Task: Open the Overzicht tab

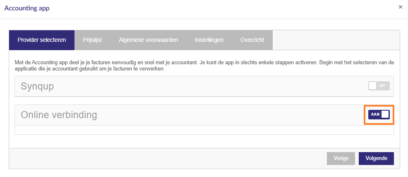Action: pos(252,40)
